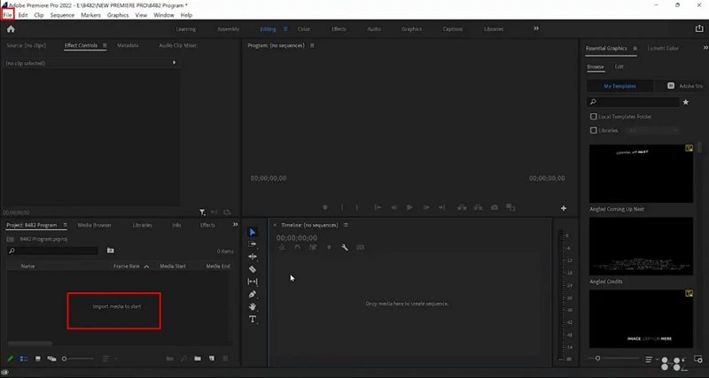The height and width of the screenshot is (378, 709).
Task: Open Timeline panel menu
Action: (x=346, y=225)
